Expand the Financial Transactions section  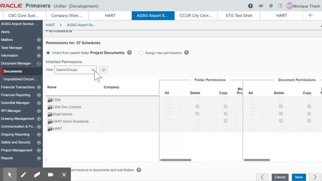click(x=39, y=87)
